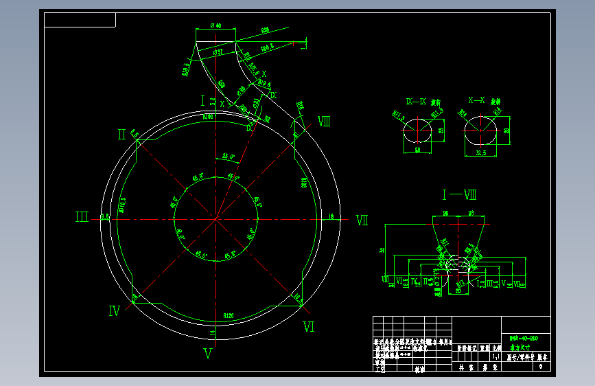Screen dimensions: 595x386
Task: Click the empty box at drawing frame corner
Action: (80, 20)
